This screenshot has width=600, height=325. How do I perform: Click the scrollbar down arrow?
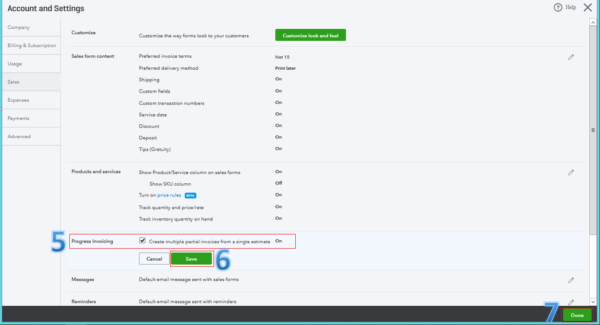(593, 302)
